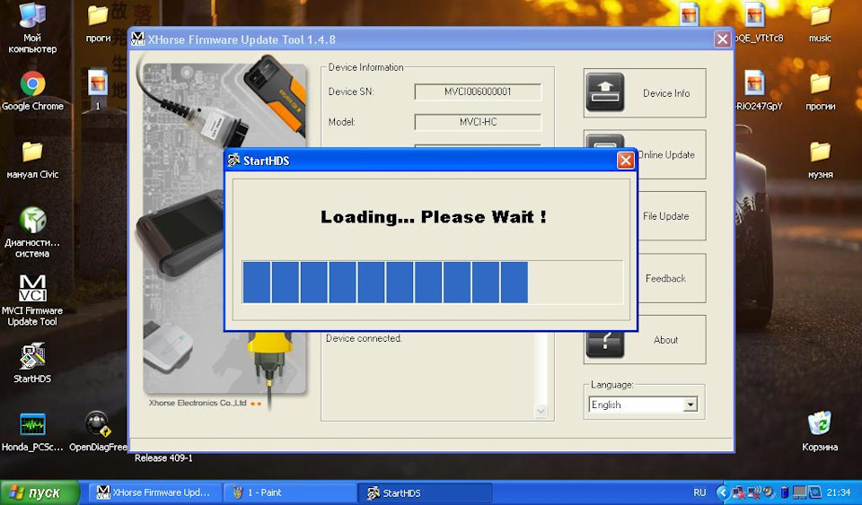Switch to 1 - Paint taskbar item
This screenshot has height=505, width=862.
tap(290, 492)
